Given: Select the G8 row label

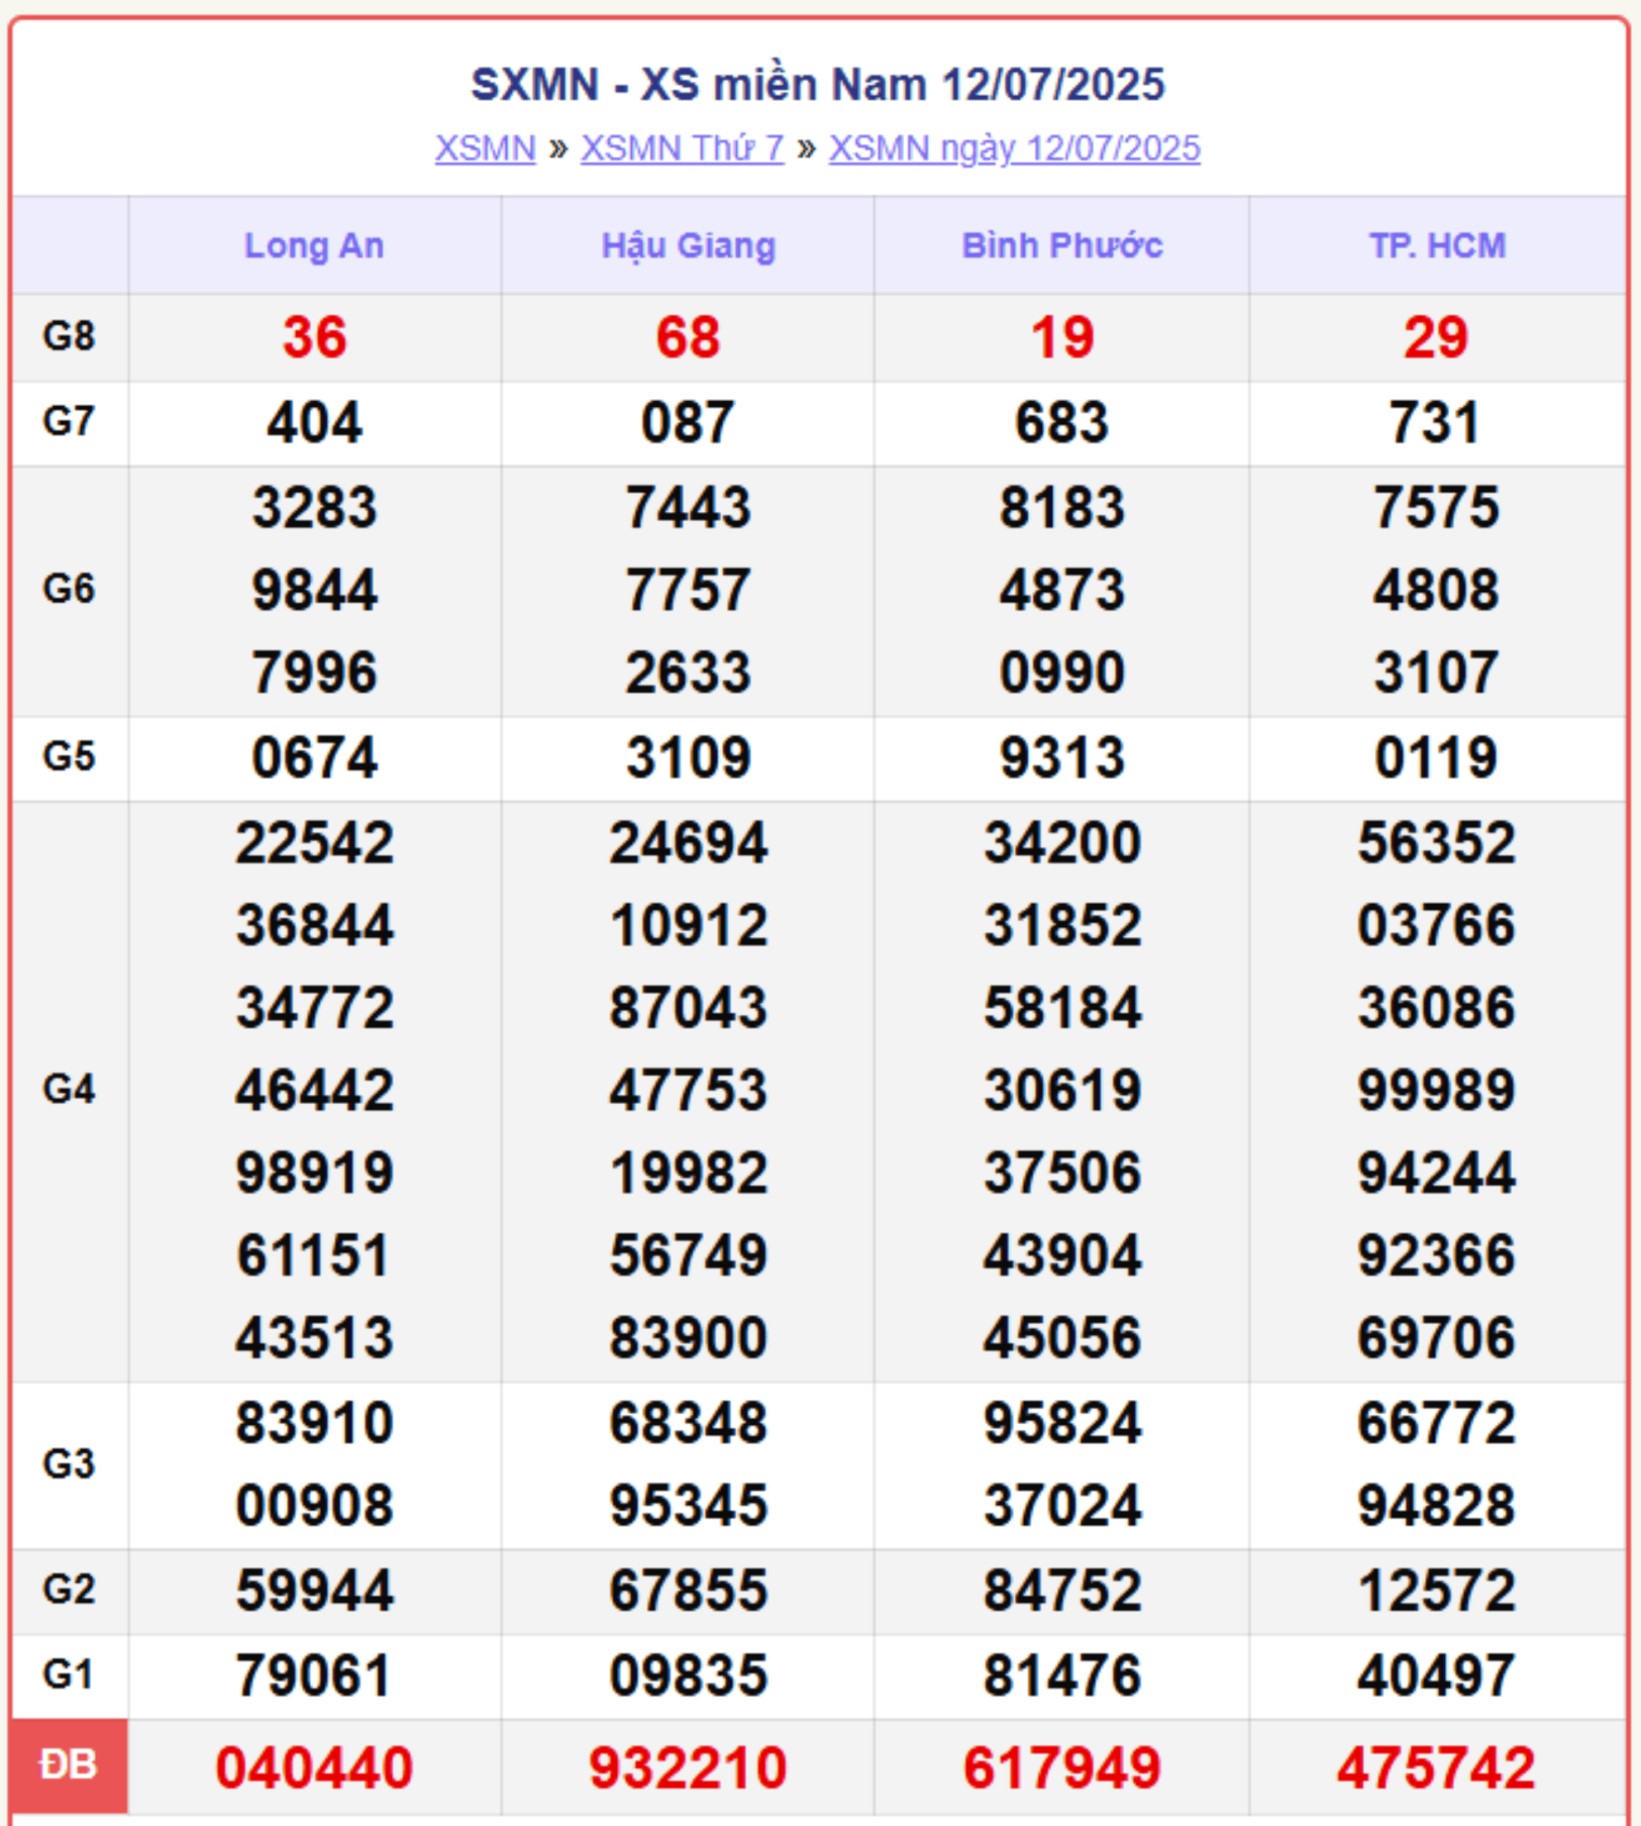Looking at the screenshot, I should [69, 337].
